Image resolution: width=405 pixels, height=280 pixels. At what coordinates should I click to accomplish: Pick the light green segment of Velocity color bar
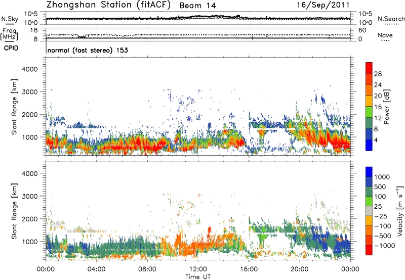click(369, 201)
